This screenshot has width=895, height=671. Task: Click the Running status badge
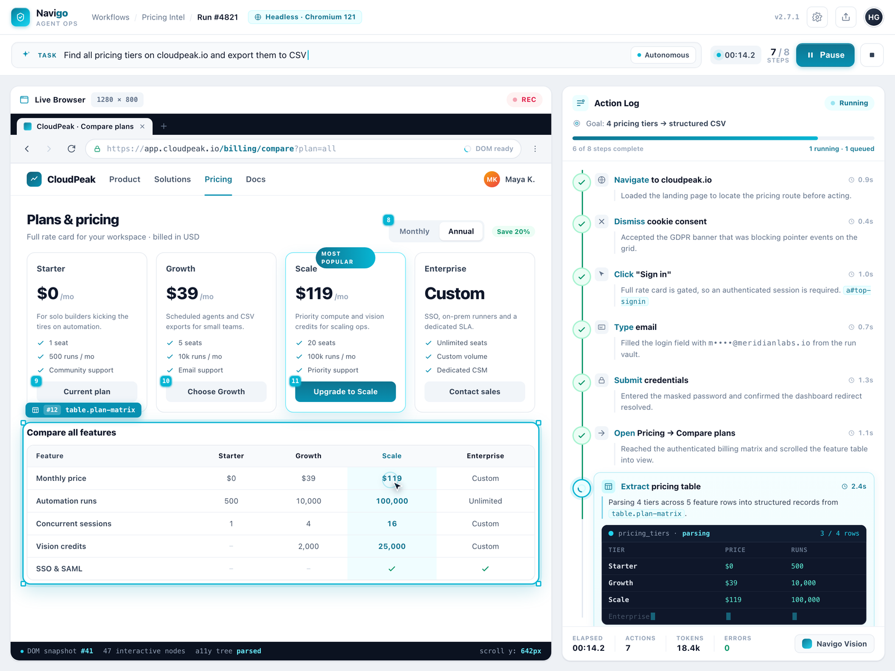coord(849,103)
